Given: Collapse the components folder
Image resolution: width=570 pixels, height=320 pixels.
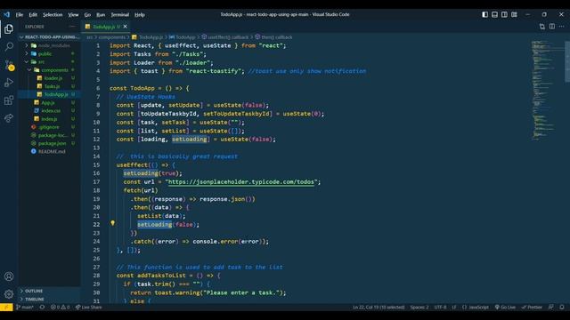Looking at the screenshot, I should pyautogui.click(x=50, y=70).
